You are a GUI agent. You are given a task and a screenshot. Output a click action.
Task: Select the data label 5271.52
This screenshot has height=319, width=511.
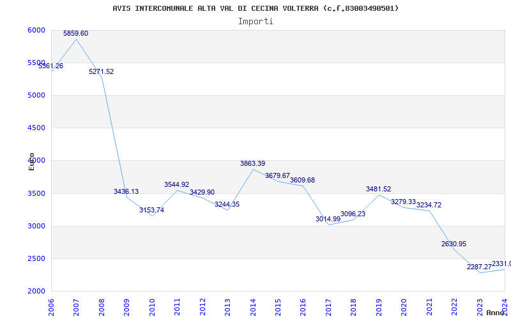[102, 71]
